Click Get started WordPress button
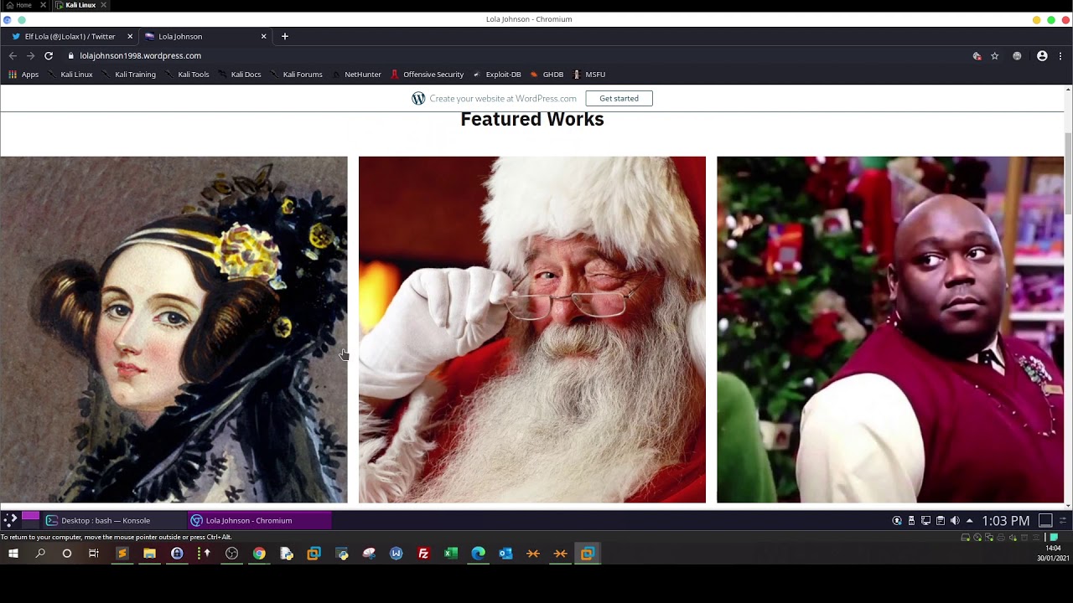This screenshot has height=603, width=1073. [619, 99]
